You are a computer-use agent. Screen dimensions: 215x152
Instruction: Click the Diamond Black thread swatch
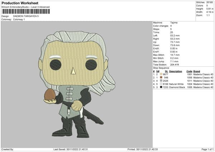point(161,87)
